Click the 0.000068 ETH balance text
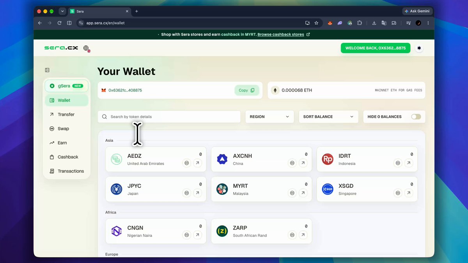Screen dimensions: 468x263 pos(297,90)
